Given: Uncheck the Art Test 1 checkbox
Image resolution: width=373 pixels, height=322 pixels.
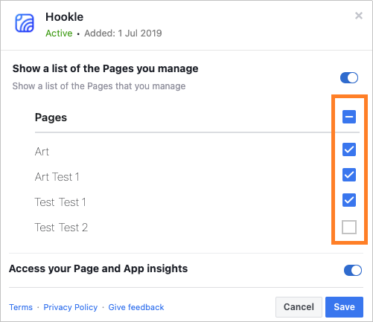Looking at the screenshot, I should click(x=349, y=175).
